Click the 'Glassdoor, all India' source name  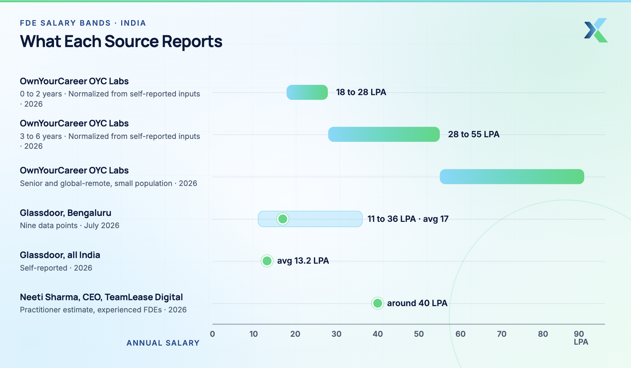(x=60, y=255)
